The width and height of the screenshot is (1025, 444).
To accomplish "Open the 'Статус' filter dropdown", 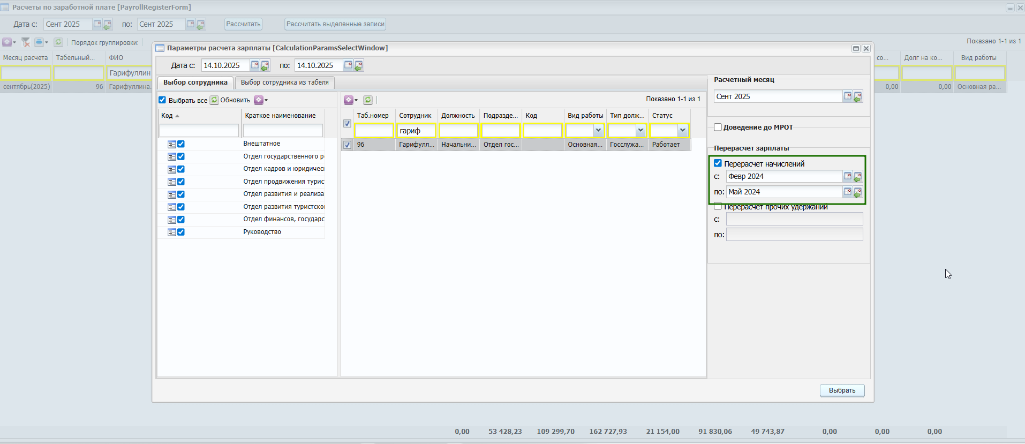I will [x=682, y=130].
